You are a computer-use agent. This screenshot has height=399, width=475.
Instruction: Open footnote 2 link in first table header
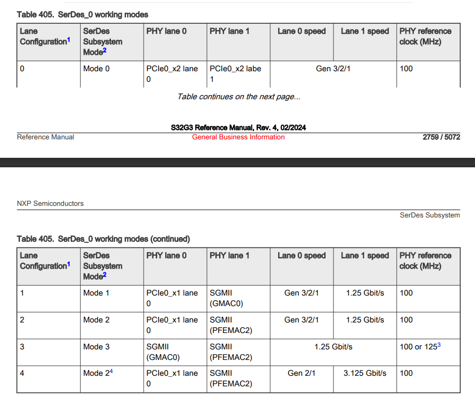pyautogui.click(x=104, y=50)
